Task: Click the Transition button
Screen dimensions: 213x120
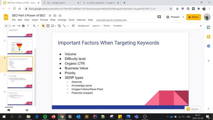Action: pyautogui.click(x=117, y=26)
